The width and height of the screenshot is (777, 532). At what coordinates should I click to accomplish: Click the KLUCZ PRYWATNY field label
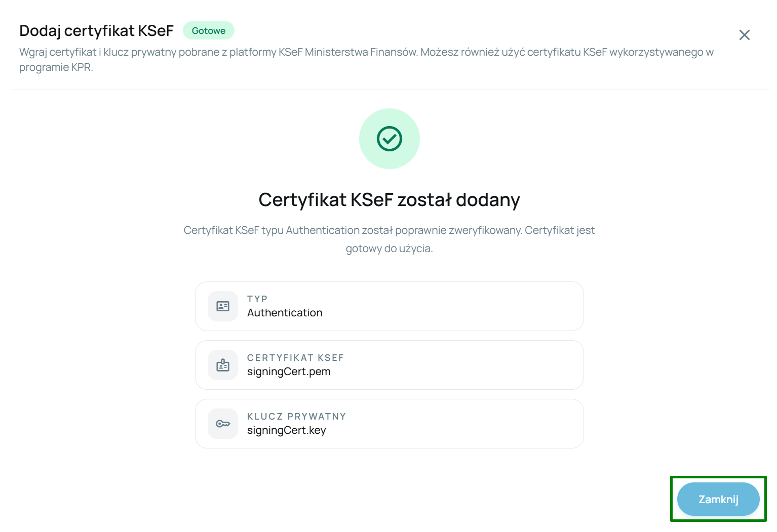[x=297, y=416]
